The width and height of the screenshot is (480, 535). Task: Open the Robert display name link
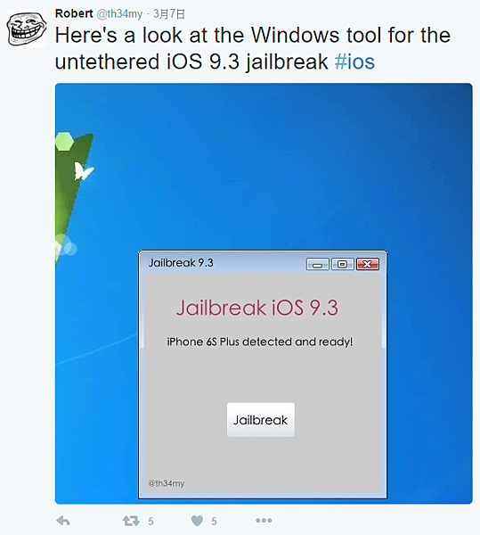(x=74, y=13)
